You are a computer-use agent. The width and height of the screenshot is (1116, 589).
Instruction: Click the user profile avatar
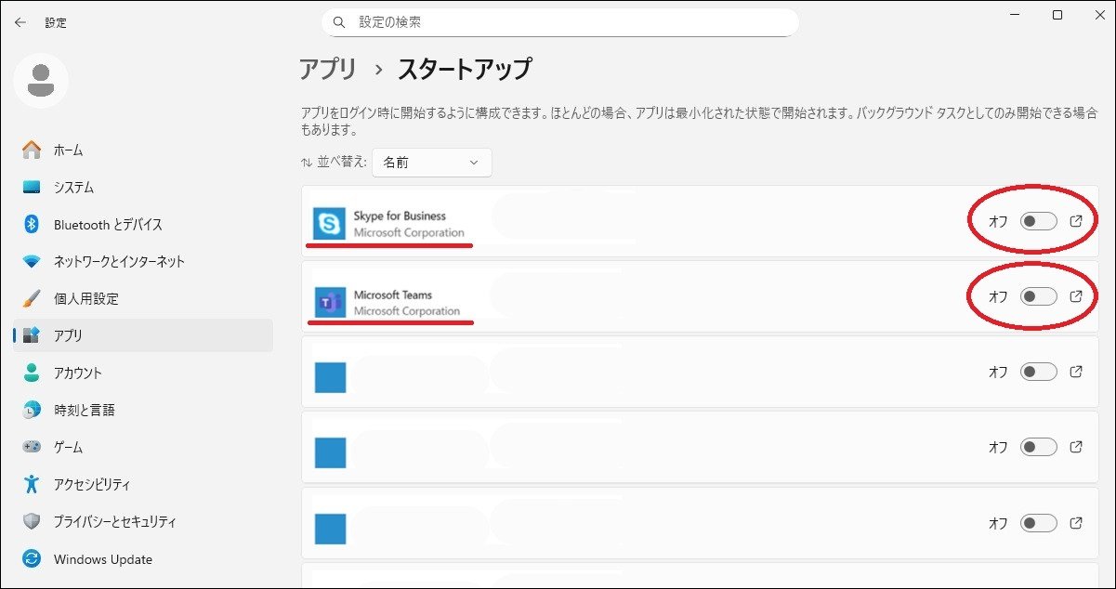[x=41, y=81]
